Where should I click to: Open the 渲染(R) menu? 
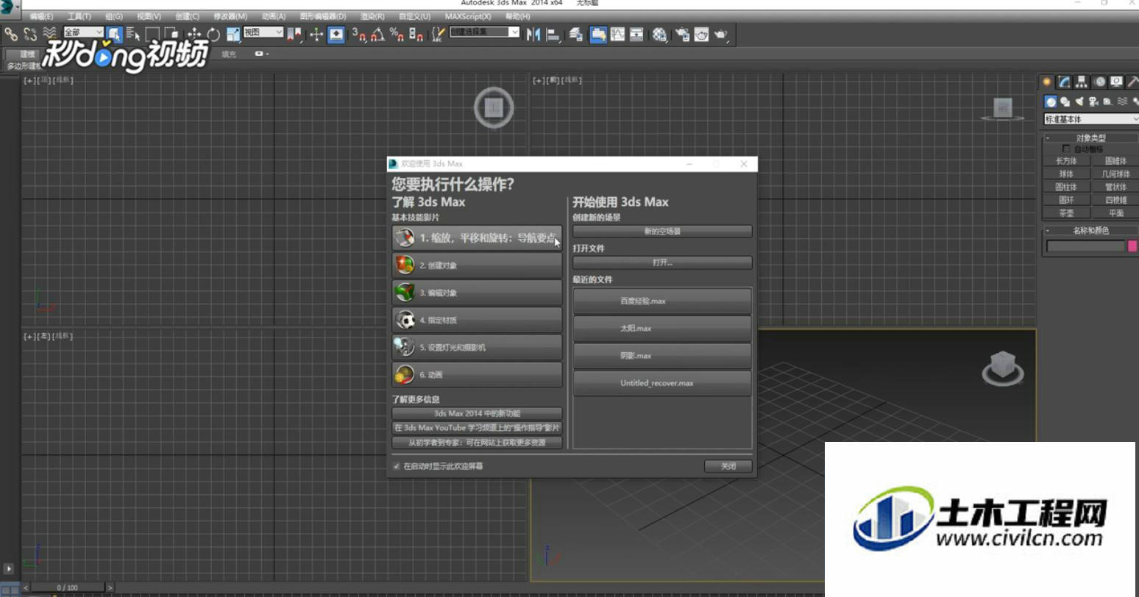[x=372, y=16]
